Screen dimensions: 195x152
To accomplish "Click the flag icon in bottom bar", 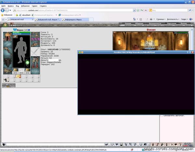I will pyautogui.click(x=176, y=145).
